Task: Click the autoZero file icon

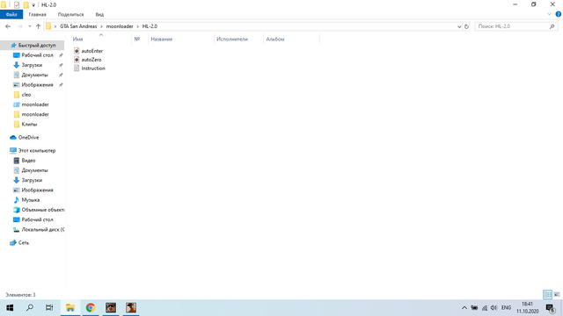Action: pyautogui.click(x=77, y=60)
